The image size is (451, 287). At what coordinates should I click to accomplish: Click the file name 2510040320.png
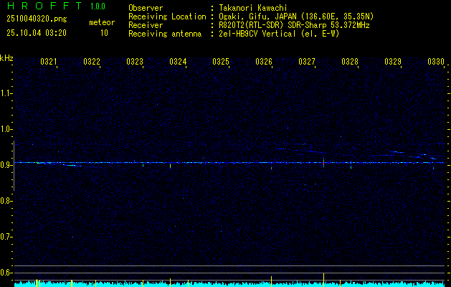click(37, 19)
